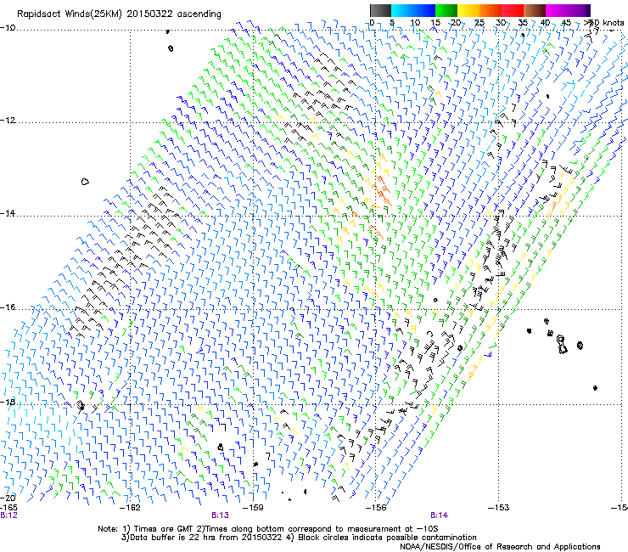The image size is (628, 552).
Task: Click the 'Data buffer is 22 hrs' note line
Action: pyautogui.click(x=299, y=538)
